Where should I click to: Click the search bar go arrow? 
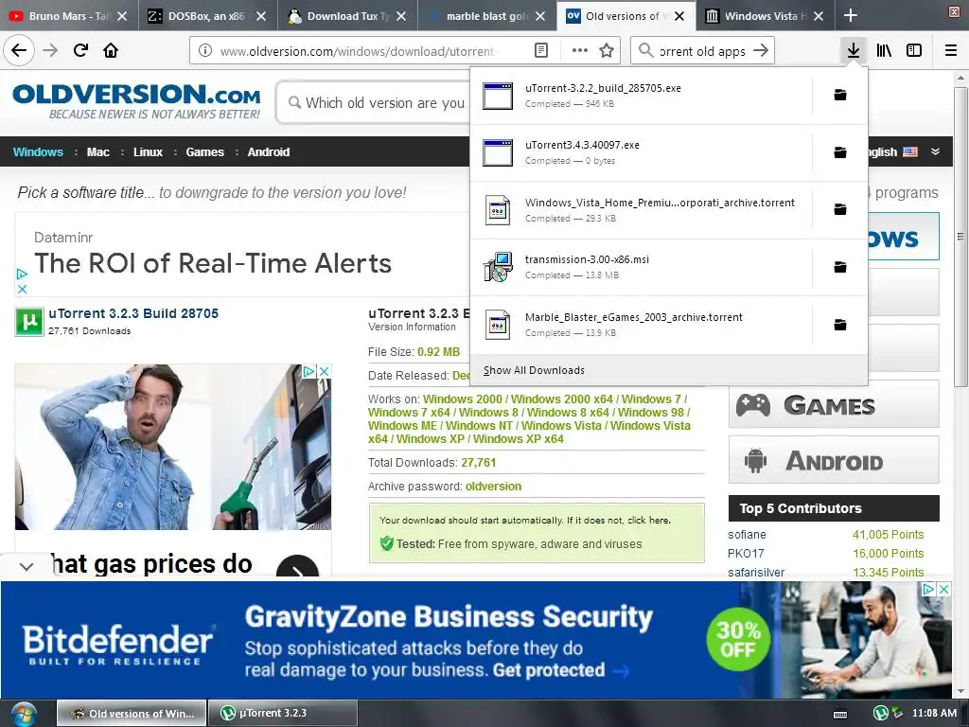(761, 51)
